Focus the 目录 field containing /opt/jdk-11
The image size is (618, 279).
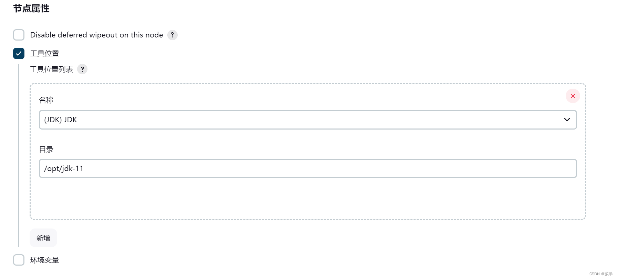pos(308,168)
